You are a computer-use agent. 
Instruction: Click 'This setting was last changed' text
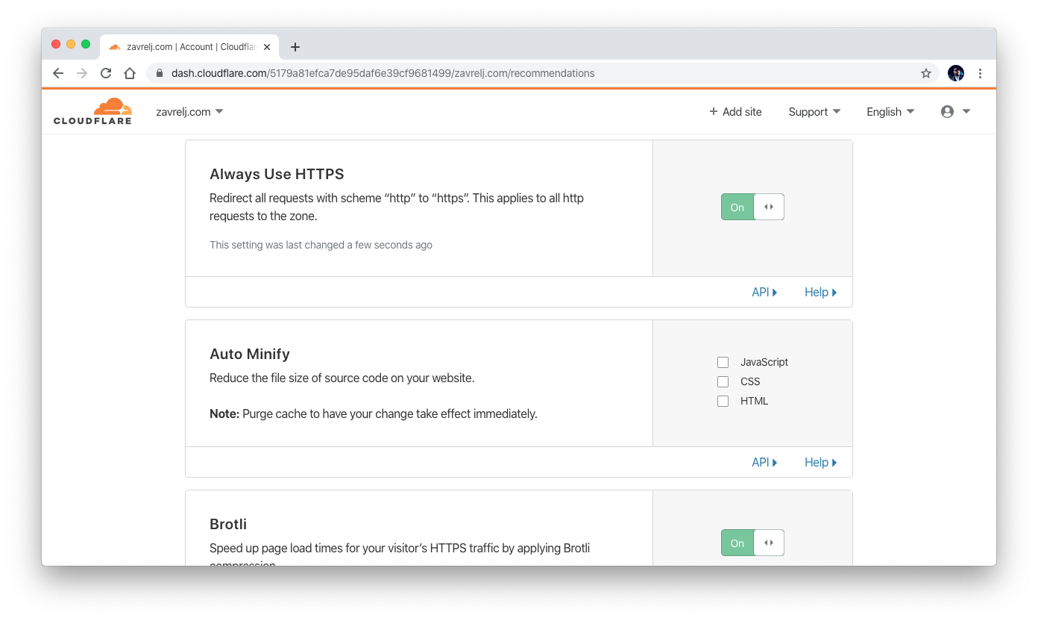(321, 245)
